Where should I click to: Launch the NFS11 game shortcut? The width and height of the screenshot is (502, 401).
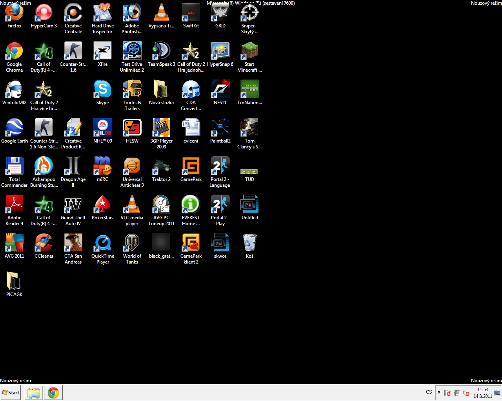tap(220, 93)
